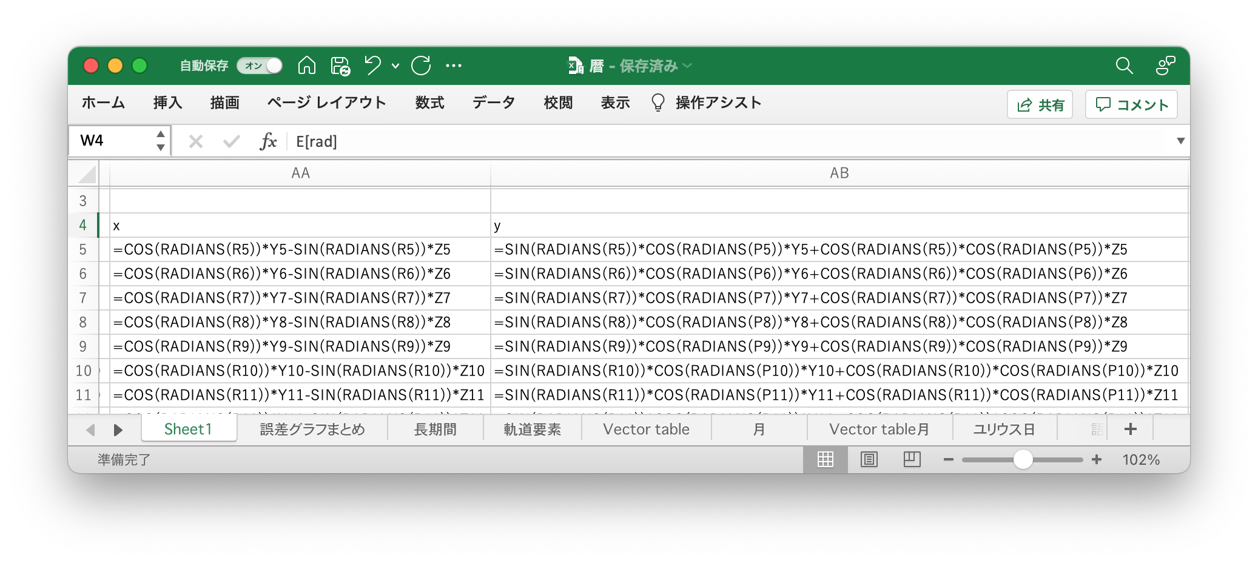Select column header AA
The image size is (1258, 563).
[300, 173]
